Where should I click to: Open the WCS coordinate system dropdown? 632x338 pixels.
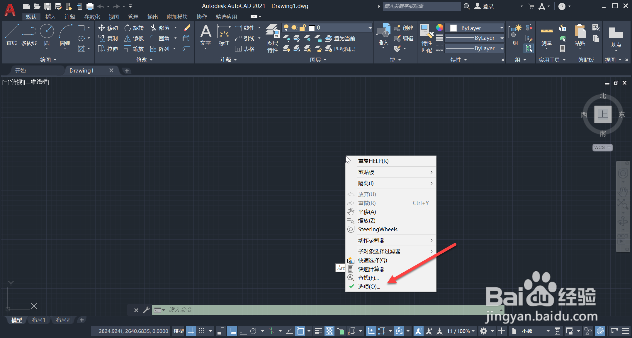click(602, 147)
